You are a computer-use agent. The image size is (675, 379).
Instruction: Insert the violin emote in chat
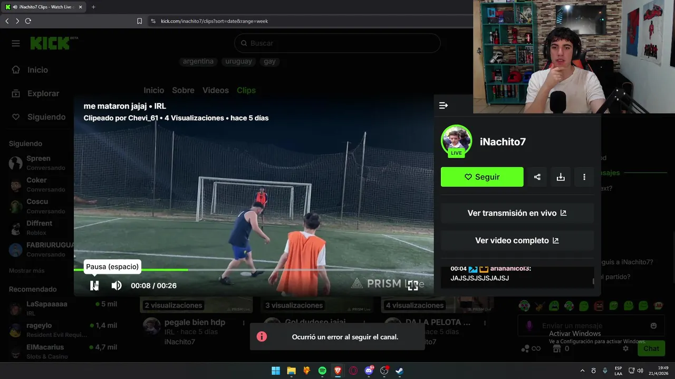pyautogui.click(x=539, y=306)
